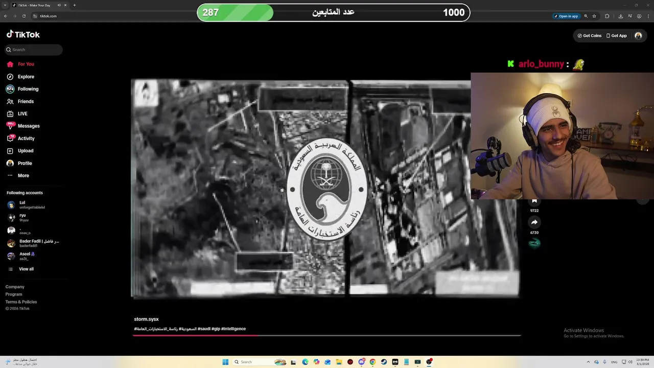654x368 pixels.
Task: Click the share arrow icon
Action: pos(534,222)
